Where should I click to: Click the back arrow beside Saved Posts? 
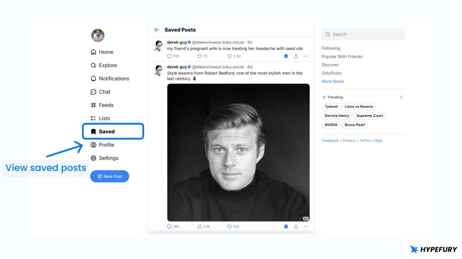(x=157, y=30)
